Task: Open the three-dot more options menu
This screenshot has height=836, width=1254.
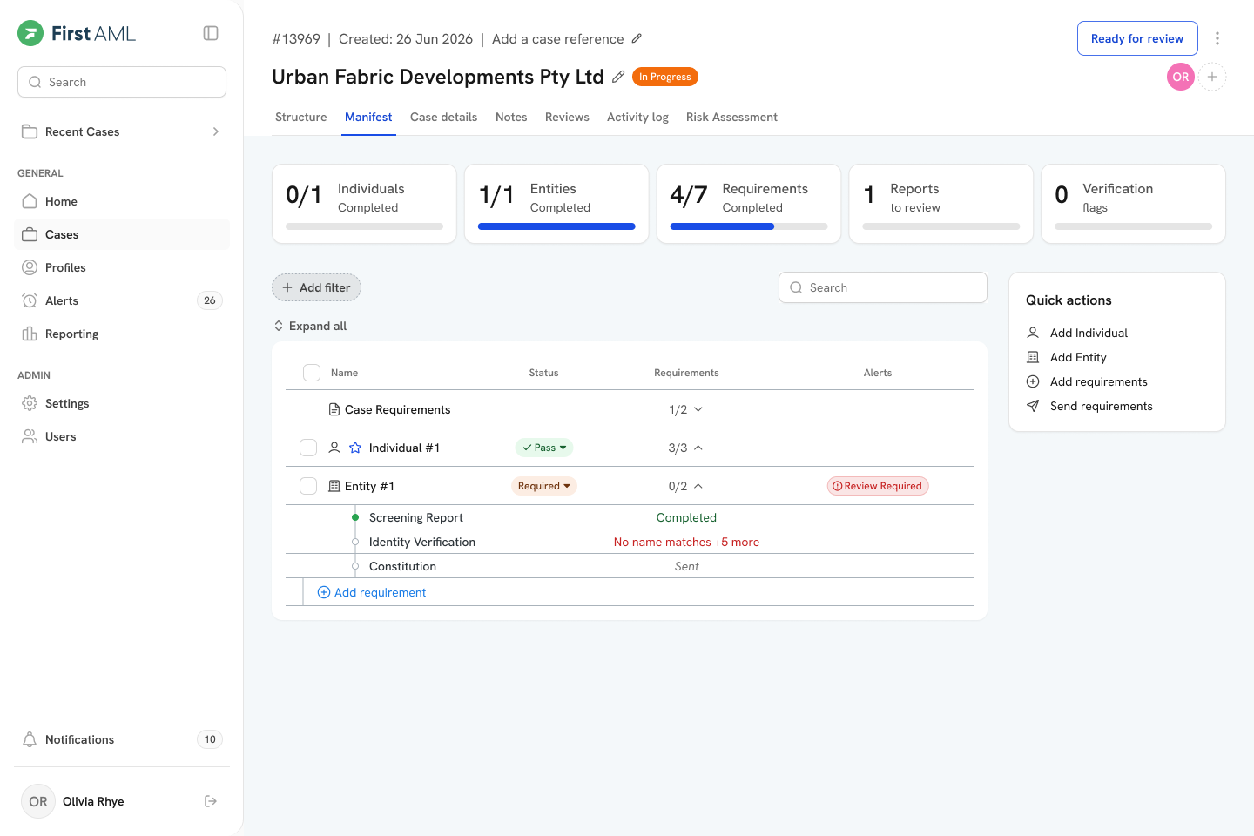Action: click(x=1217, y=38)
